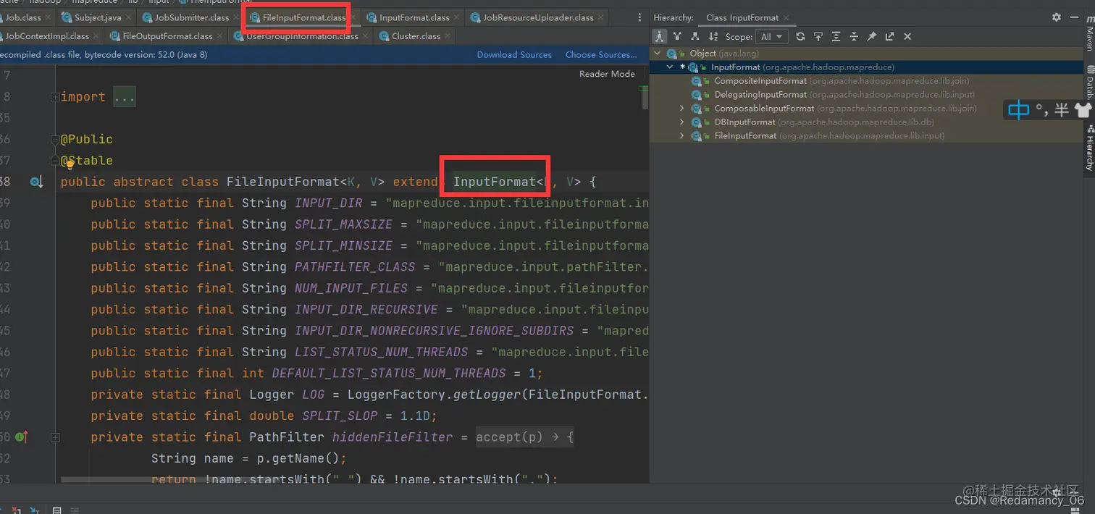The width and height of the screenshot is (1095, 514).
Task: Click the Hierarchy side tool button
Action: [x=1088, y=147]
